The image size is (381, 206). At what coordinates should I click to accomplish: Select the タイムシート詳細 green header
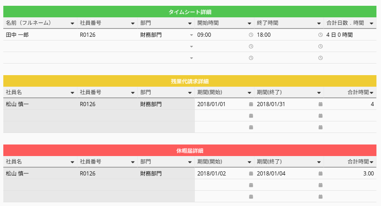[x=190, y=12]
